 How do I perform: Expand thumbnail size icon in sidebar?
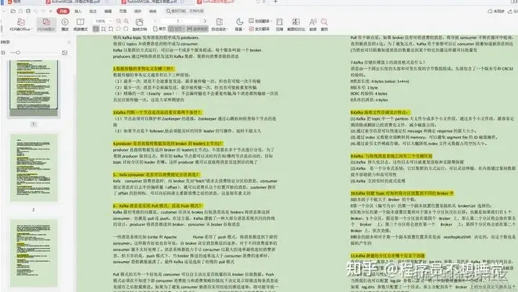(64, 53)
